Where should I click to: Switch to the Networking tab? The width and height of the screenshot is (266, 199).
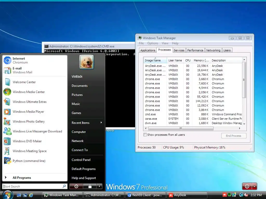point(213,50)
